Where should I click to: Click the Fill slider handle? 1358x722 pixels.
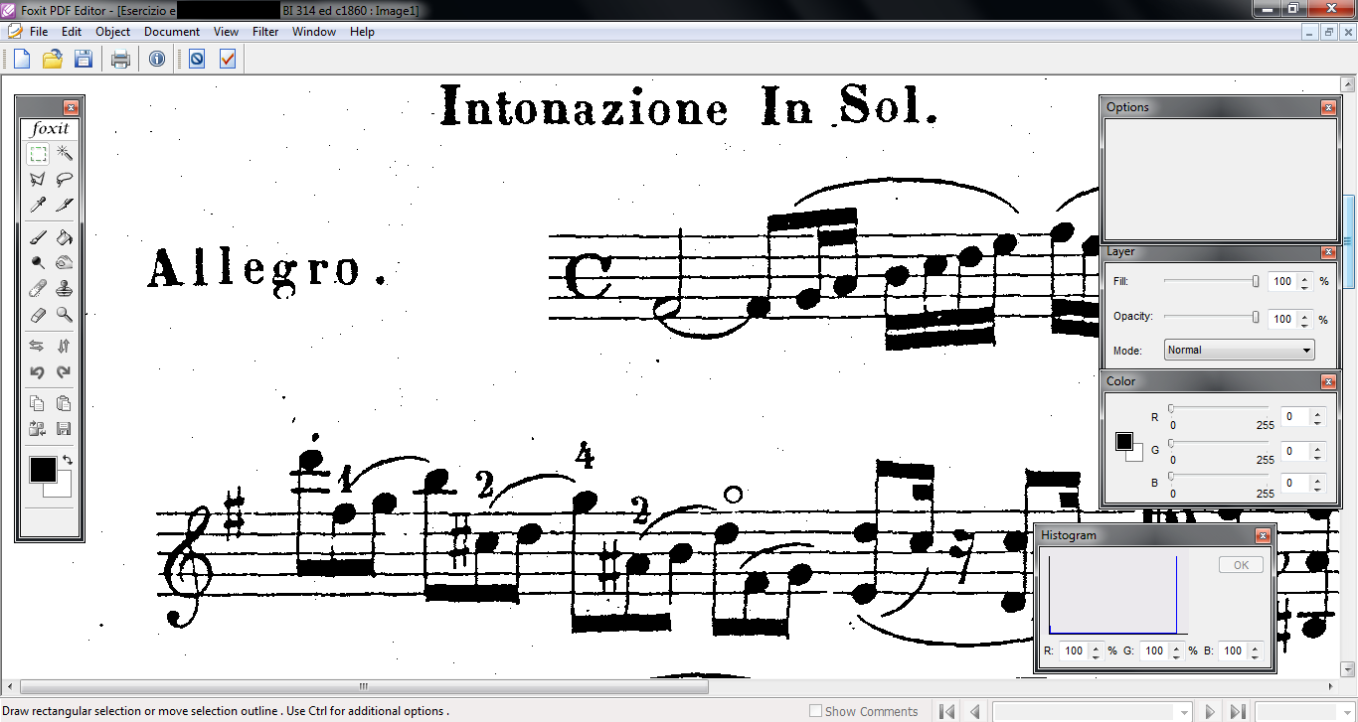[1256, 282]
